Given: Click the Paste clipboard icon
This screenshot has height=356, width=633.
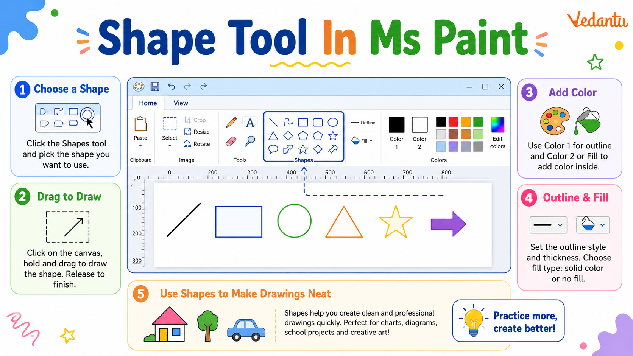Looking at the screenshot, I should pyautogui.click(x=140, y=124).
